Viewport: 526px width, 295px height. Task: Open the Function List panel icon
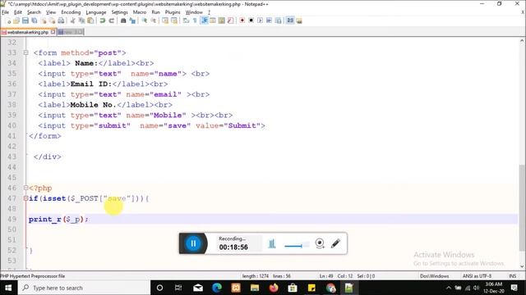(230, 20)
